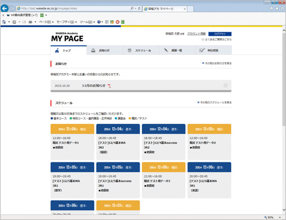Expand the Home button dropdown arrow

click(9, 22)
